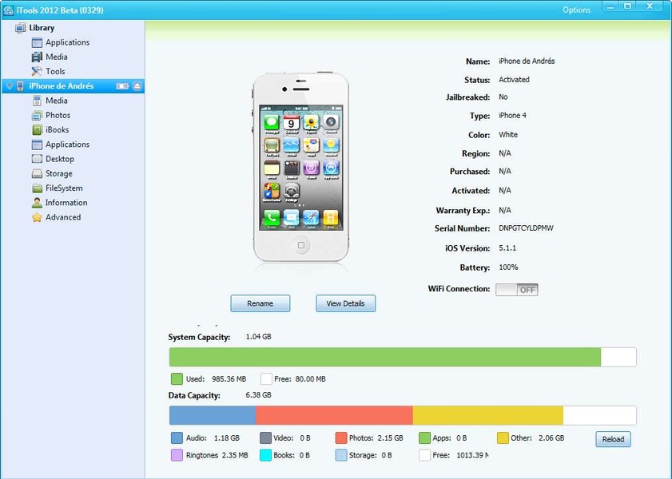Select the Advanced star icon
This screenshot has height=479, width=672.
coord(37,217)
